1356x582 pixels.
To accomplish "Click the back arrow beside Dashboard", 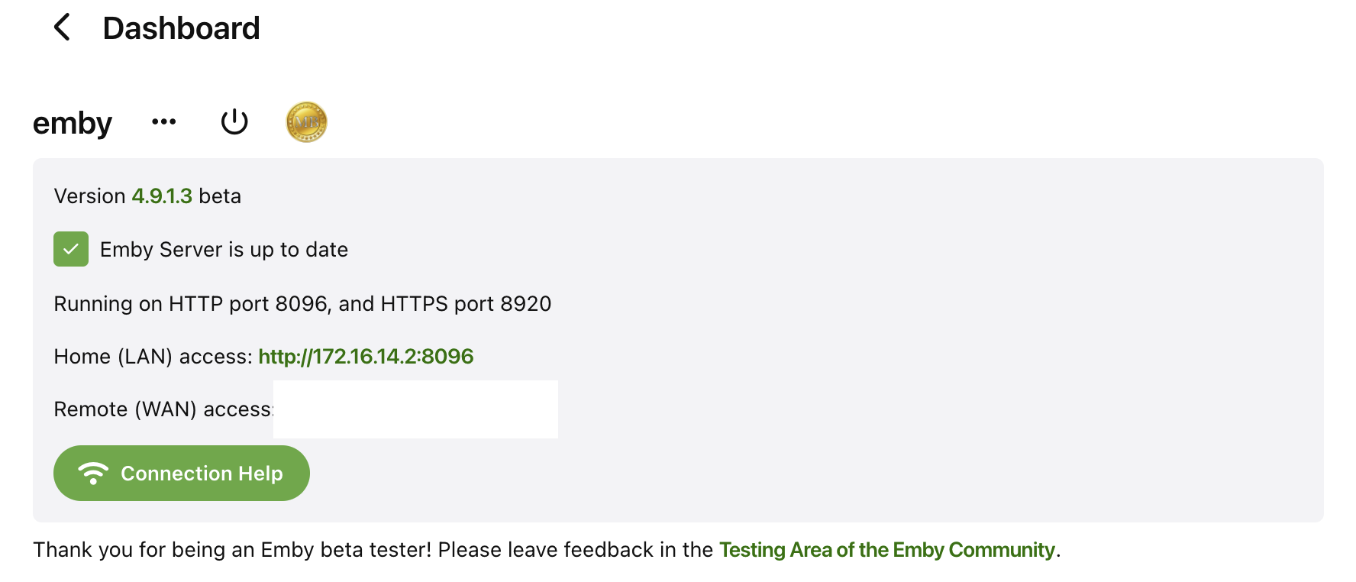I will click(63, 27).
